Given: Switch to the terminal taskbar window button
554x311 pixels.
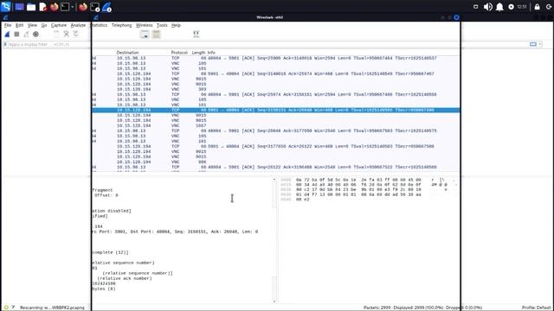Looking at the screenshot, I should pyautogui.click(x=95, y=7).
